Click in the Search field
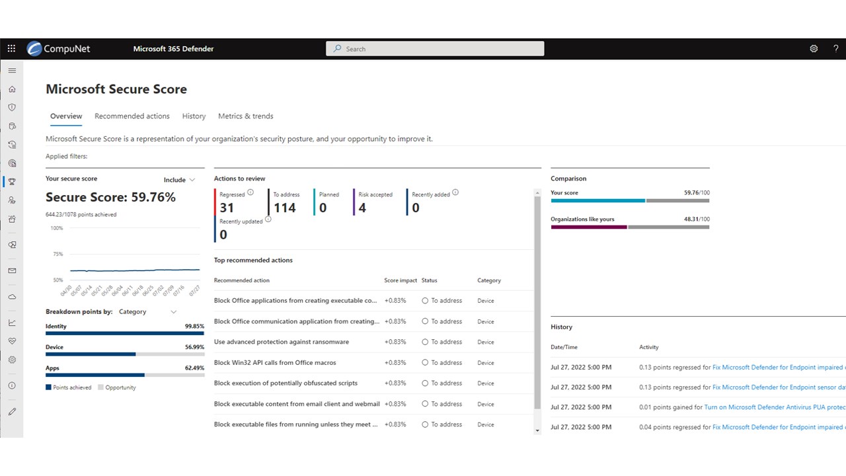The height and width of the screenshot is (476, 846). click(x=435, y=49)
